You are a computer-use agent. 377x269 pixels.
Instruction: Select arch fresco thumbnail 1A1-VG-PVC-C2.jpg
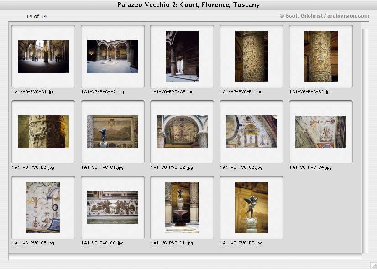182,132
